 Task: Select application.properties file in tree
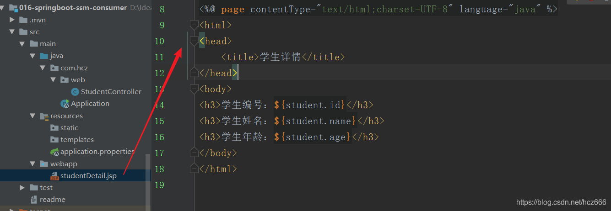coord(97,152)
